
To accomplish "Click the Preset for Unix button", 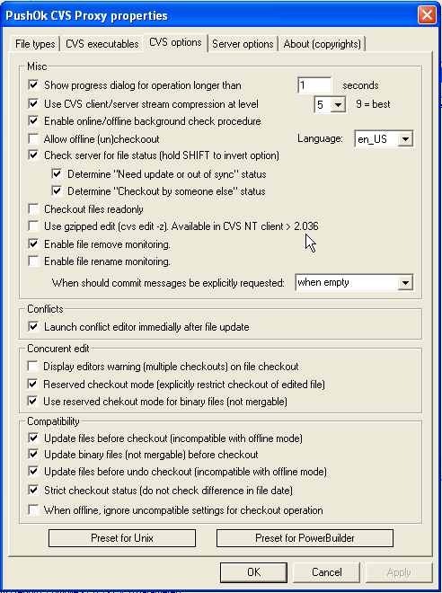I will pyautogui.click(x=122, y=538).
